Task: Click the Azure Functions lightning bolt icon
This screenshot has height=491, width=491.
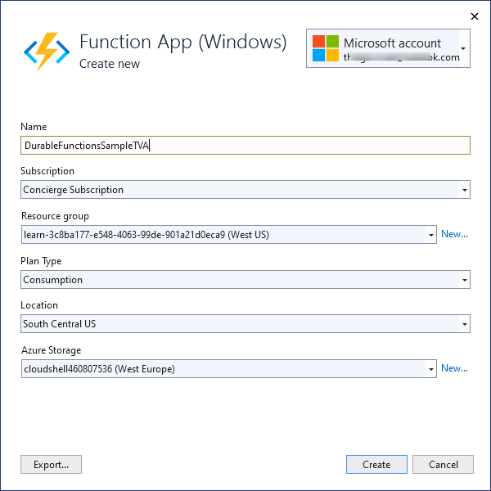Action: 47,52
